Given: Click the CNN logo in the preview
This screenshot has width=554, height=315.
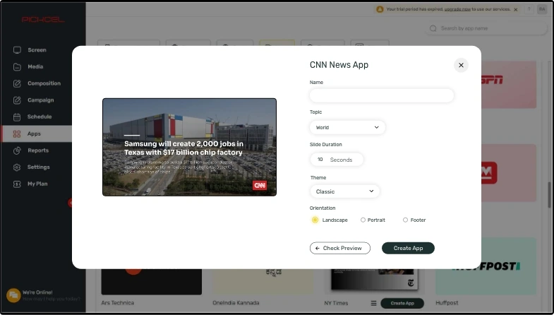Looking at the screenshot, I should pos(260,185).
